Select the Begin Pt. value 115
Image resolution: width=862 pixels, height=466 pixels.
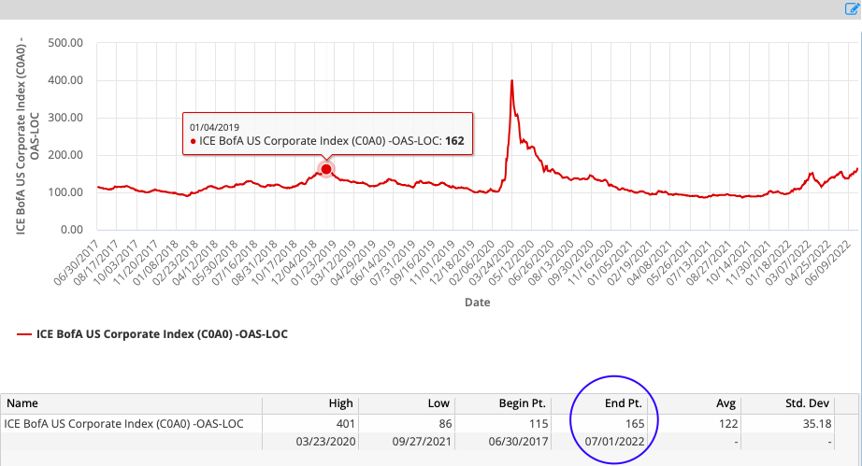click(x=539, y=424)
